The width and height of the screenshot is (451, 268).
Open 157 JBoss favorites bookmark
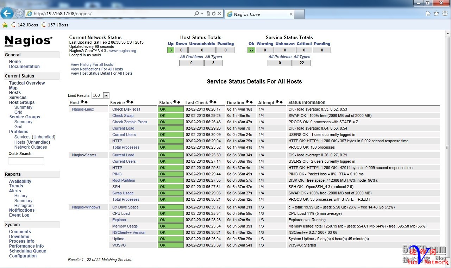(55, 25)
